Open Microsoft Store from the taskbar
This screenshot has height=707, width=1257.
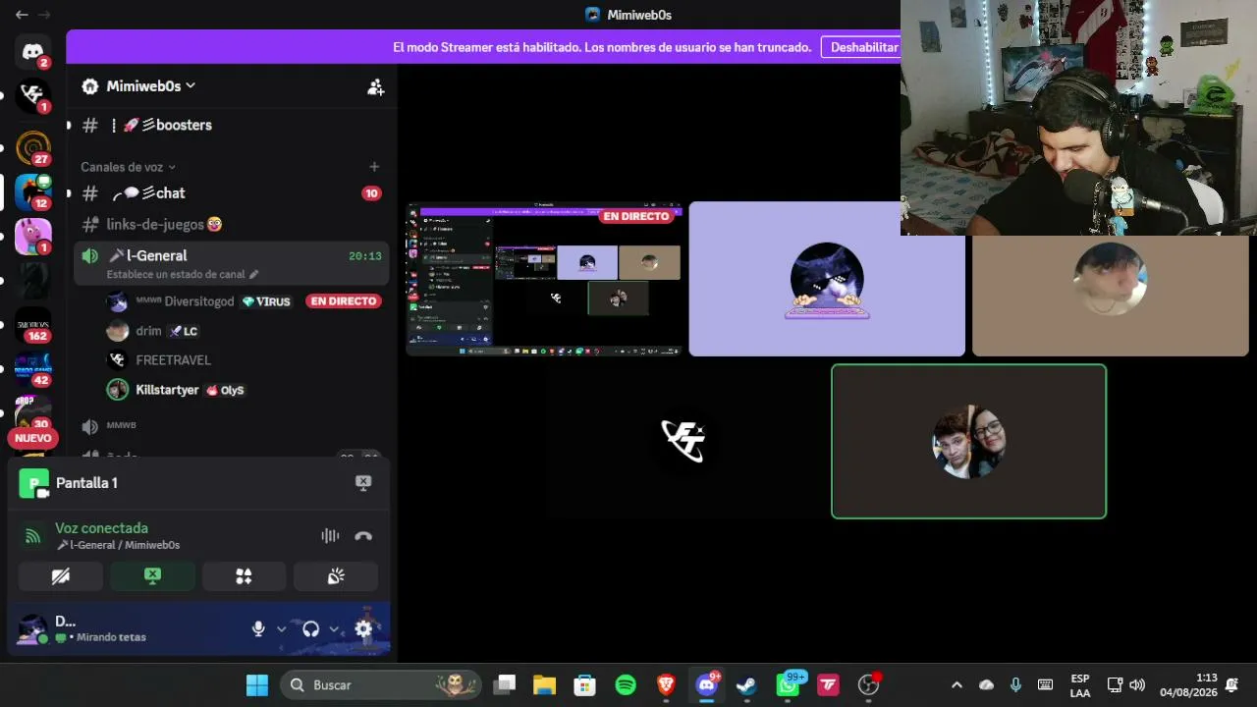point(585,684)
